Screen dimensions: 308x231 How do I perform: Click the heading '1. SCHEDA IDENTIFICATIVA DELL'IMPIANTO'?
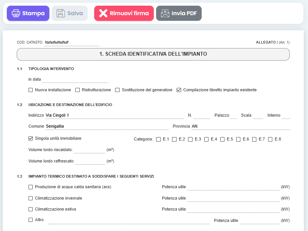(153, 54)
